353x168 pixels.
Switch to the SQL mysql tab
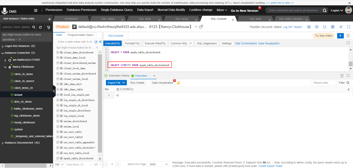[182, 19]
